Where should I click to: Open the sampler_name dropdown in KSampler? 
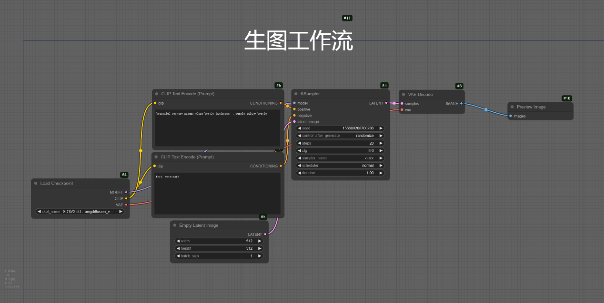tap(340, 158)
